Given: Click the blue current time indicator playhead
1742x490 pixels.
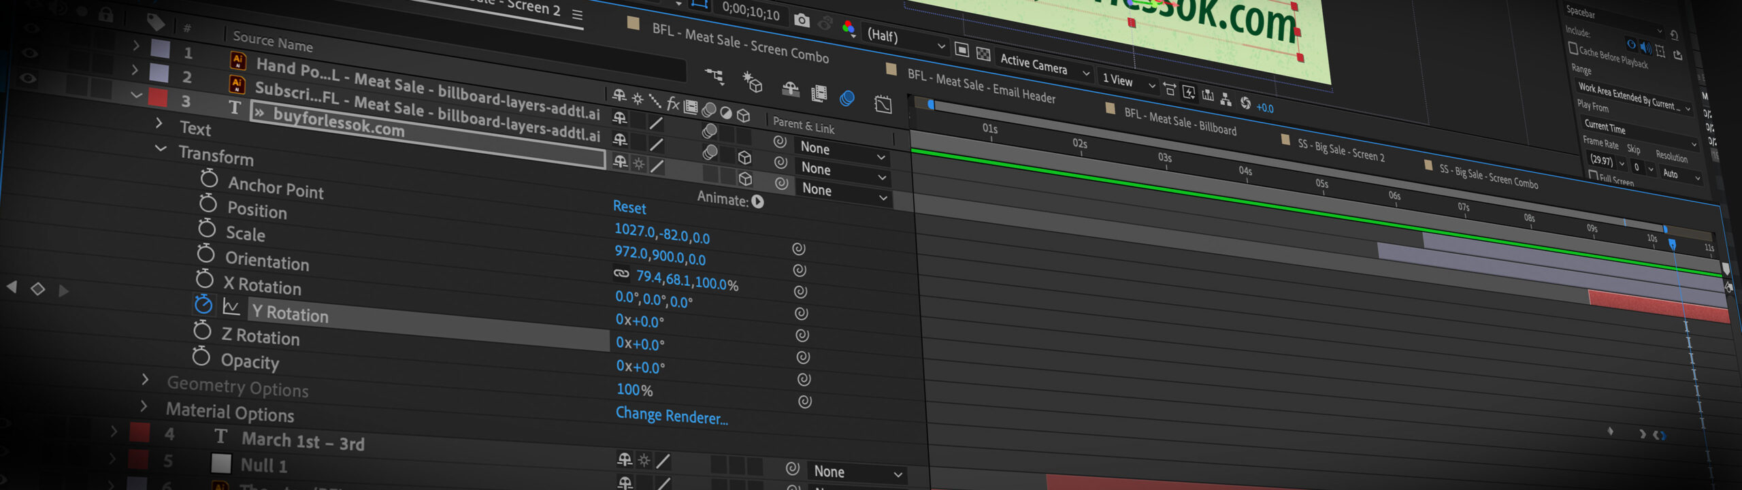Looking at the screenshot, I should point(1672,244).
